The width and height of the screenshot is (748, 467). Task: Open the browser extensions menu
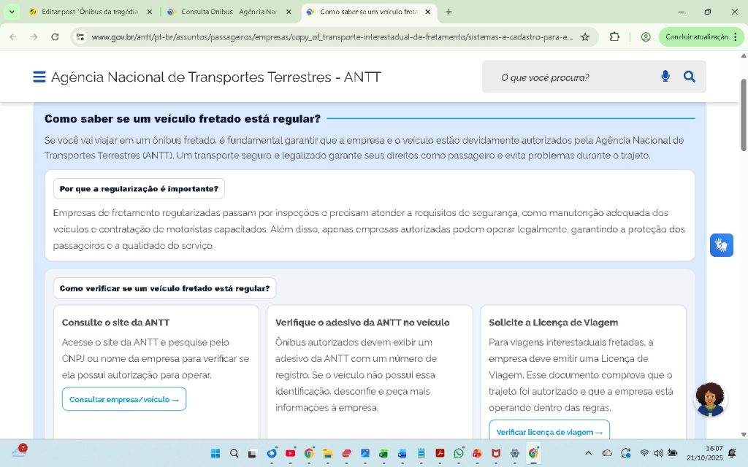(614, 36)
